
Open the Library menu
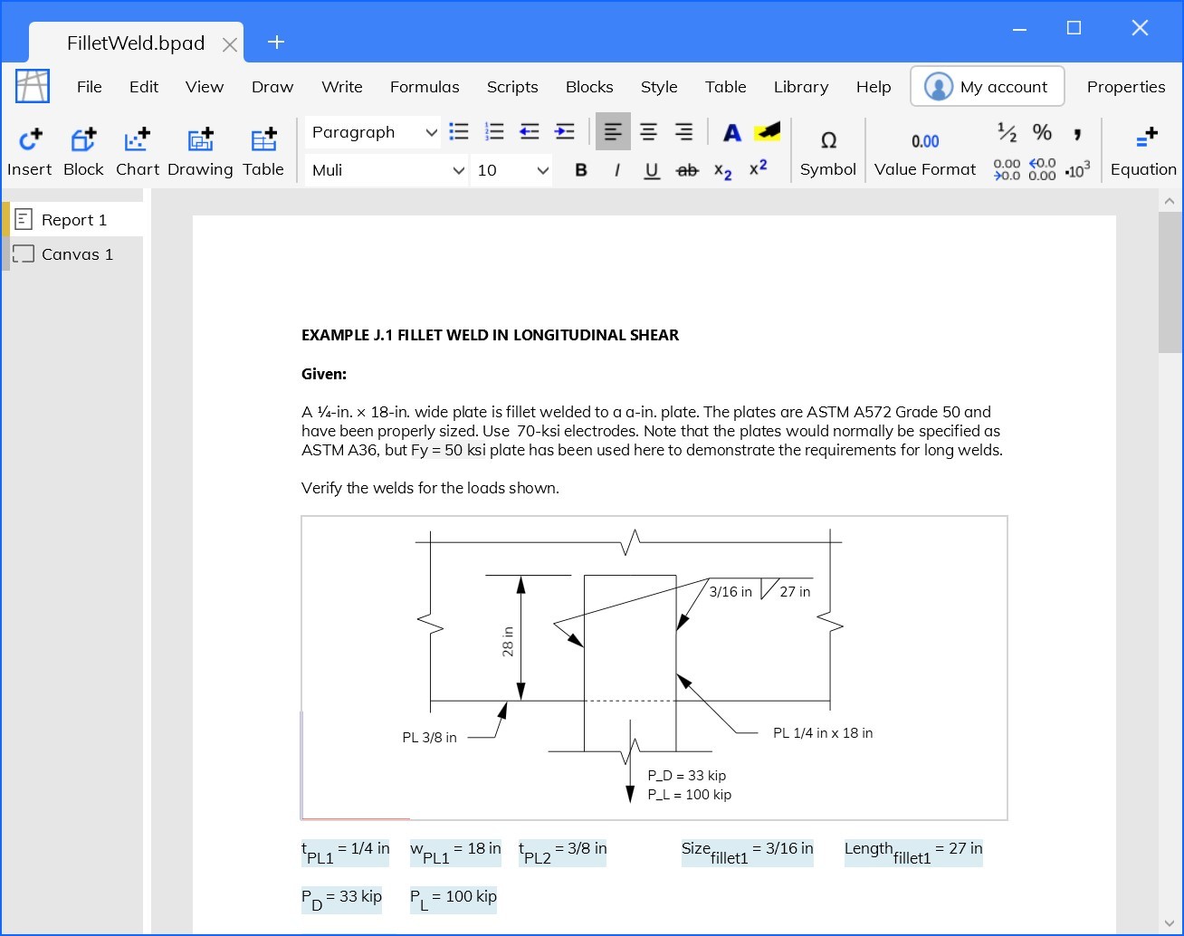point(801,87)
